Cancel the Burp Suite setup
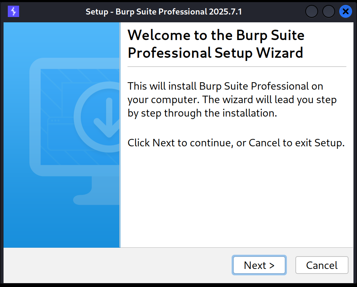The width and height of the screenshot is (357, 287). click(322, 265)
